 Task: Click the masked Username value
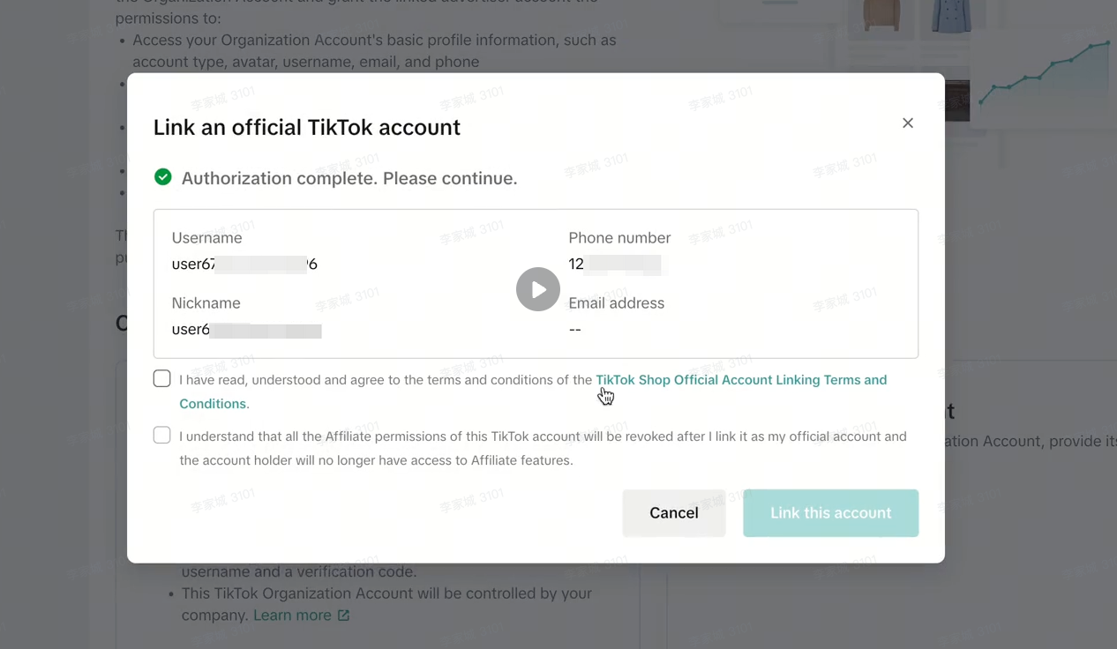(244, 264)
